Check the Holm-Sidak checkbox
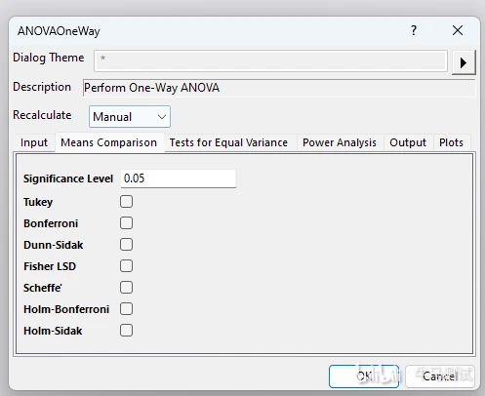This screenshot has height=396, width=485. coord(126,331)
